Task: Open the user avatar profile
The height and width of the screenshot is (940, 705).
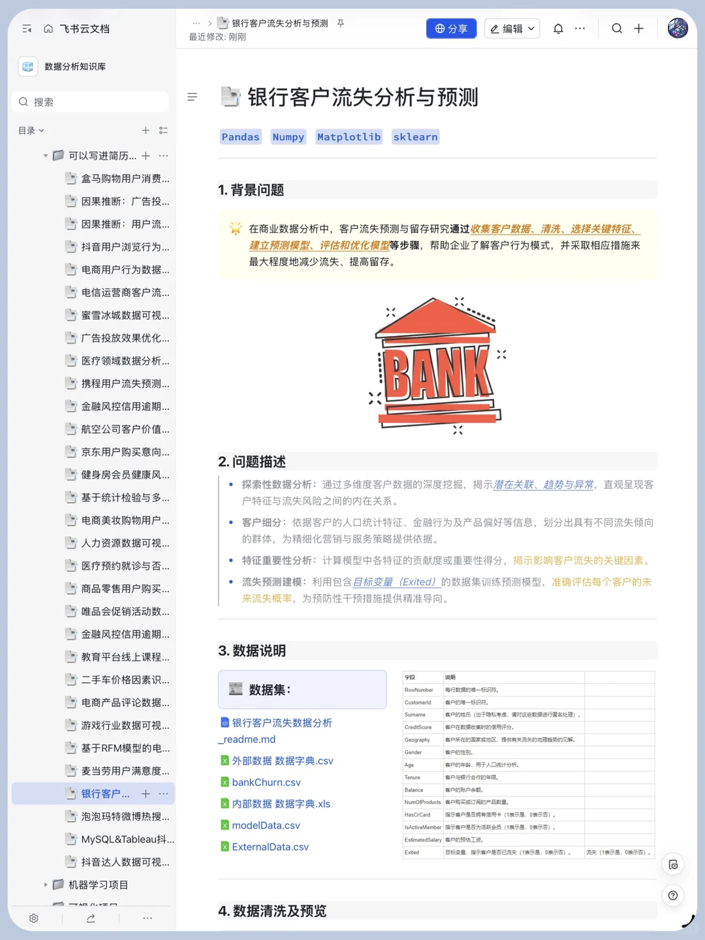Action: coord(678,28)
